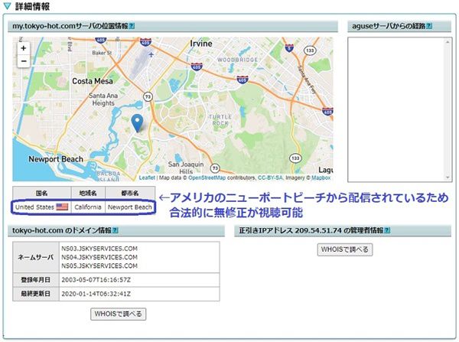Click the United States flag icon
This screenshot has height=342, width=459.
click(62, 207)
